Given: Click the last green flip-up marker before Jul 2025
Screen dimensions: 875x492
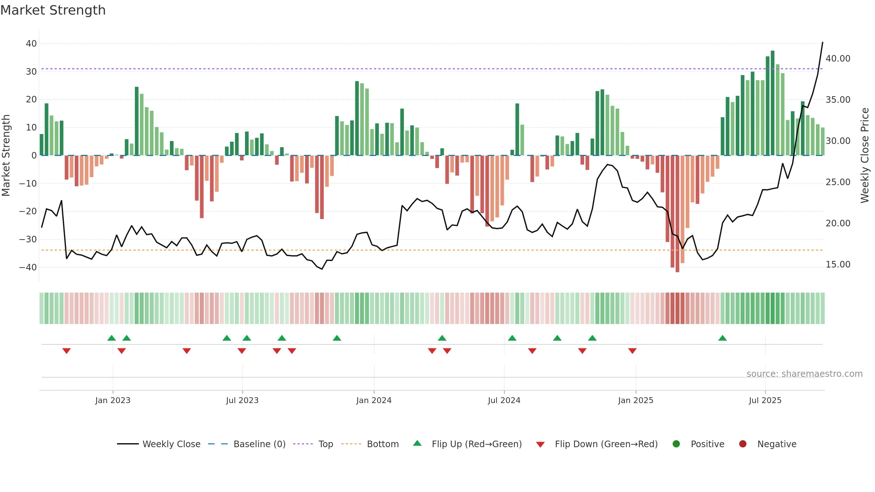Looking at the screenshot, I should click(723, 338).
